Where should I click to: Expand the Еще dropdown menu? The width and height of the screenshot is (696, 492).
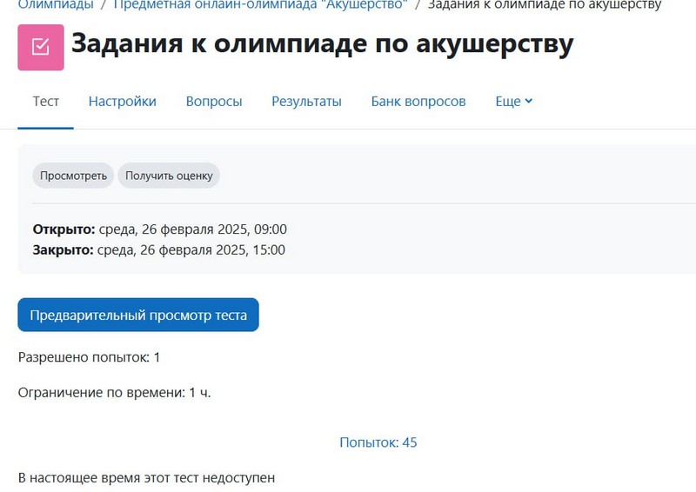point(513,102)
